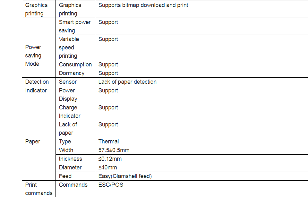Click the 'Detection' category cell

(x=37, y=82)
